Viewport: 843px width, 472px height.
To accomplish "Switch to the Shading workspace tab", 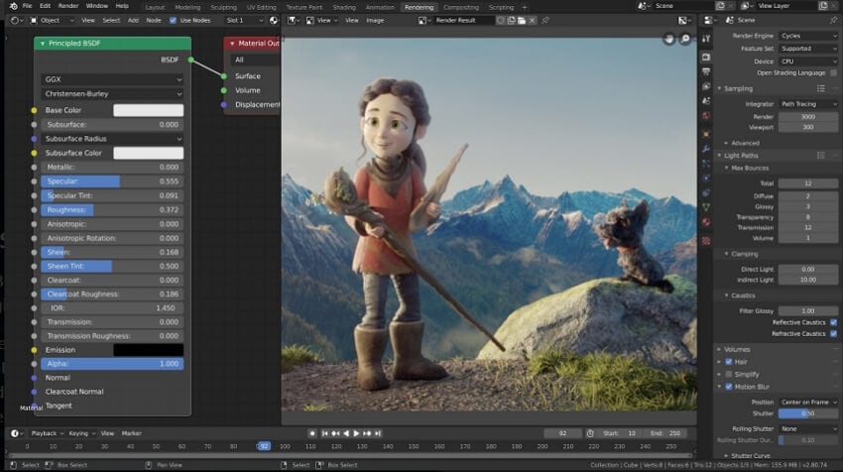I will 344,7.
